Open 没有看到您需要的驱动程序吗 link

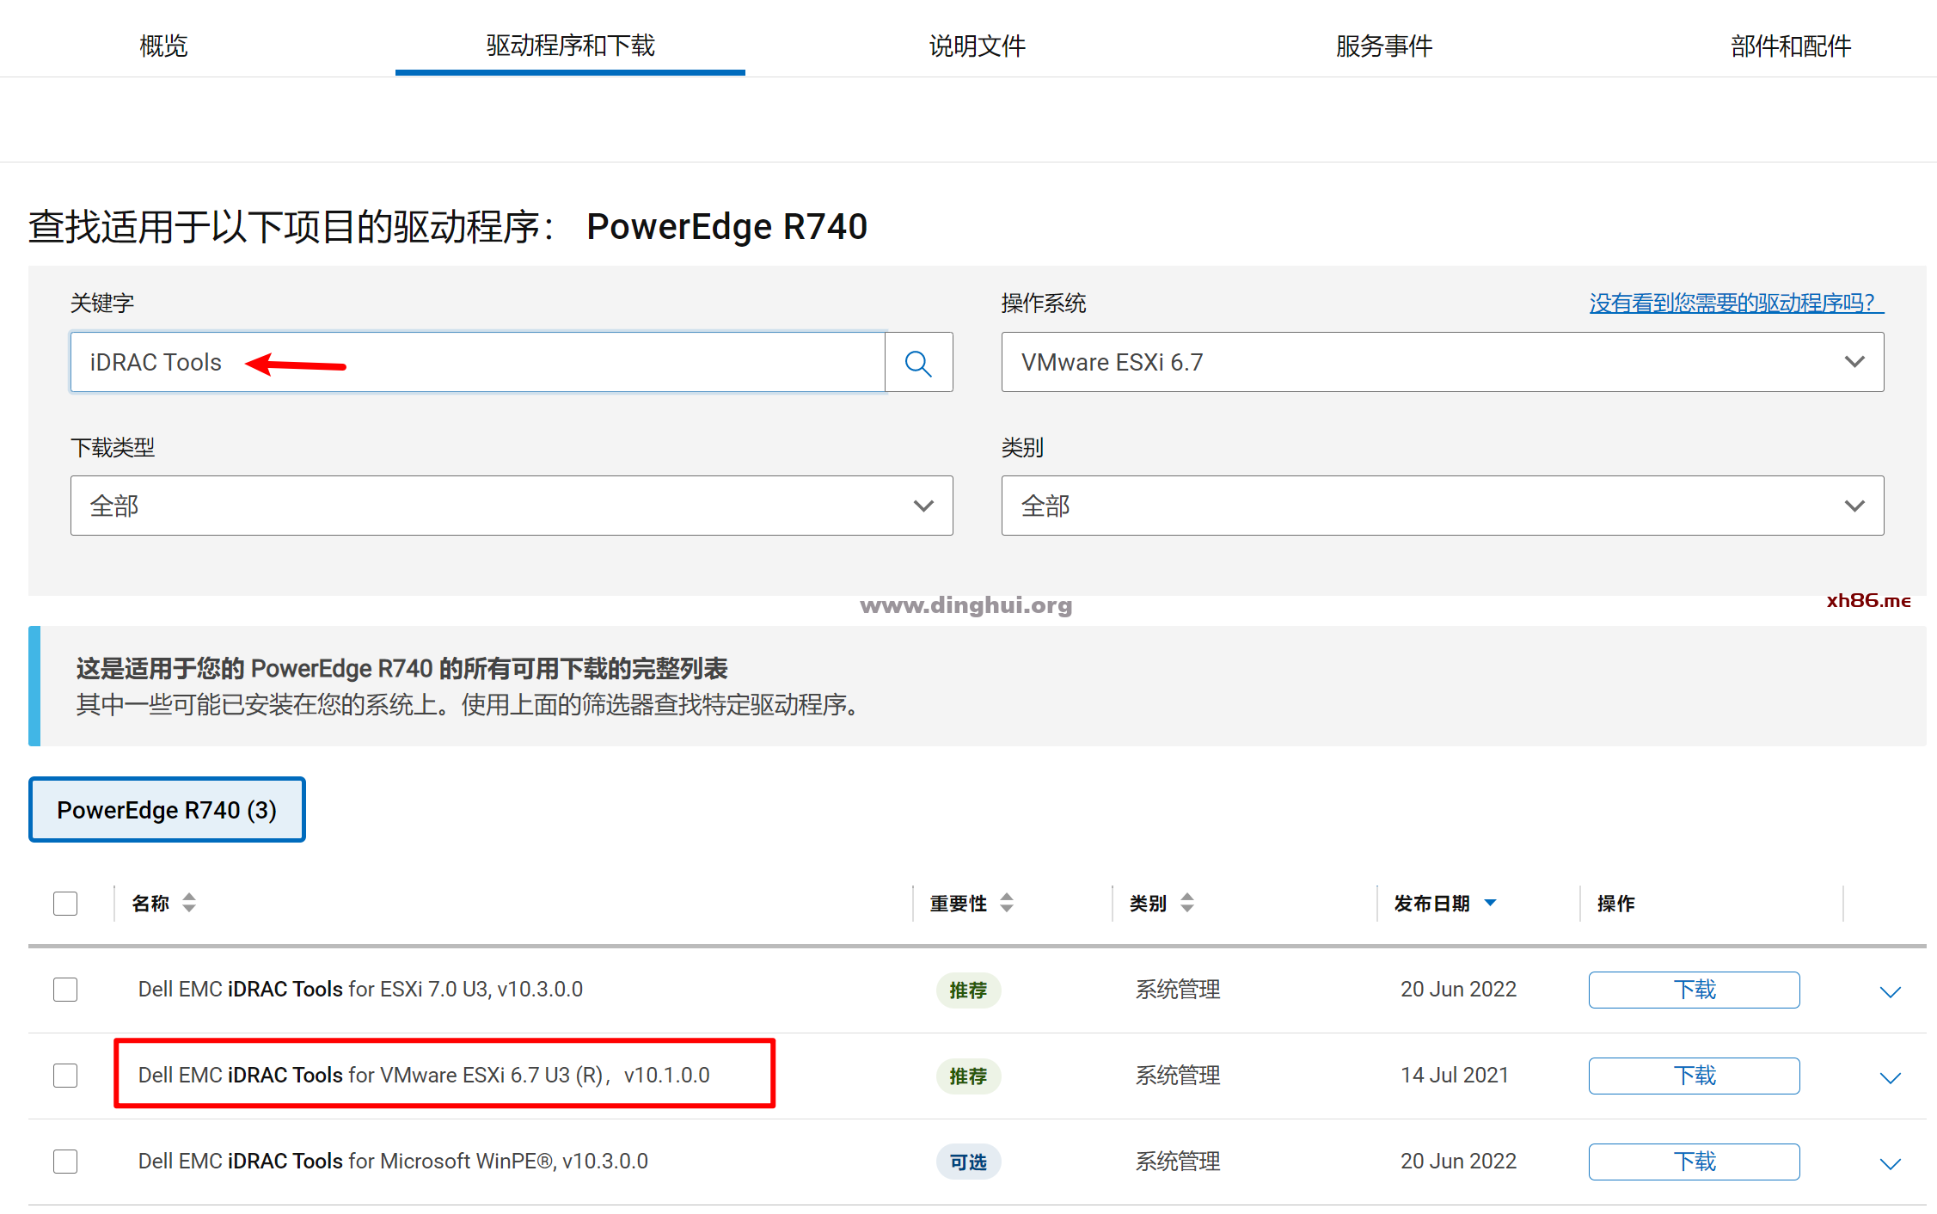(1736, 303)
